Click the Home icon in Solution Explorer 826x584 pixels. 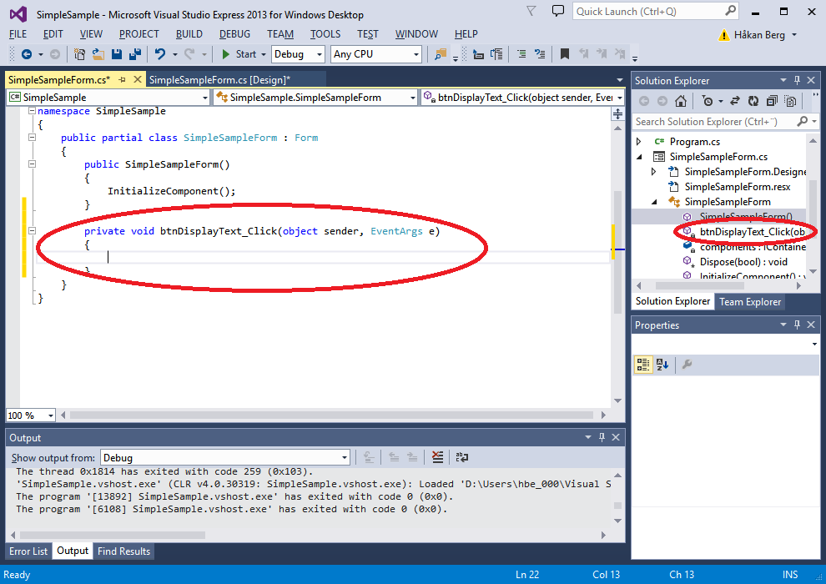tap(681, 101)
